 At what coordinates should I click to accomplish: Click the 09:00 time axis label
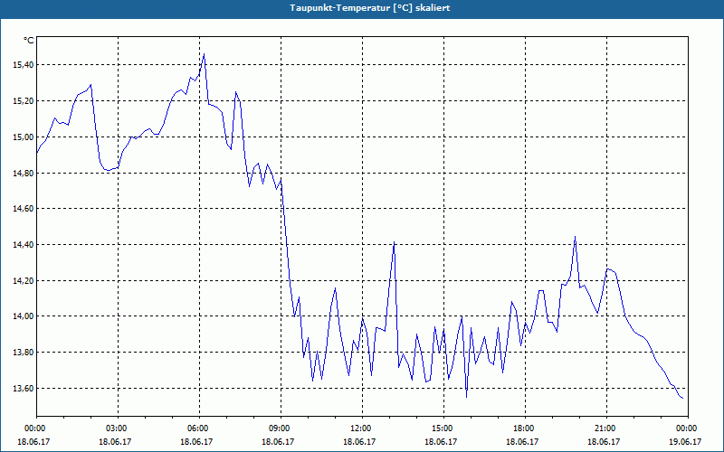[x=281, y=428]
